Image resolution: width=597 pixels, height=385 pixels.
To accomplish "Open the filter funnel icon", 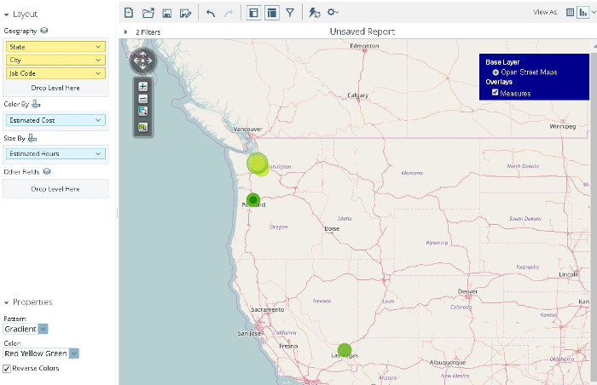I will [x=290, y=13].
